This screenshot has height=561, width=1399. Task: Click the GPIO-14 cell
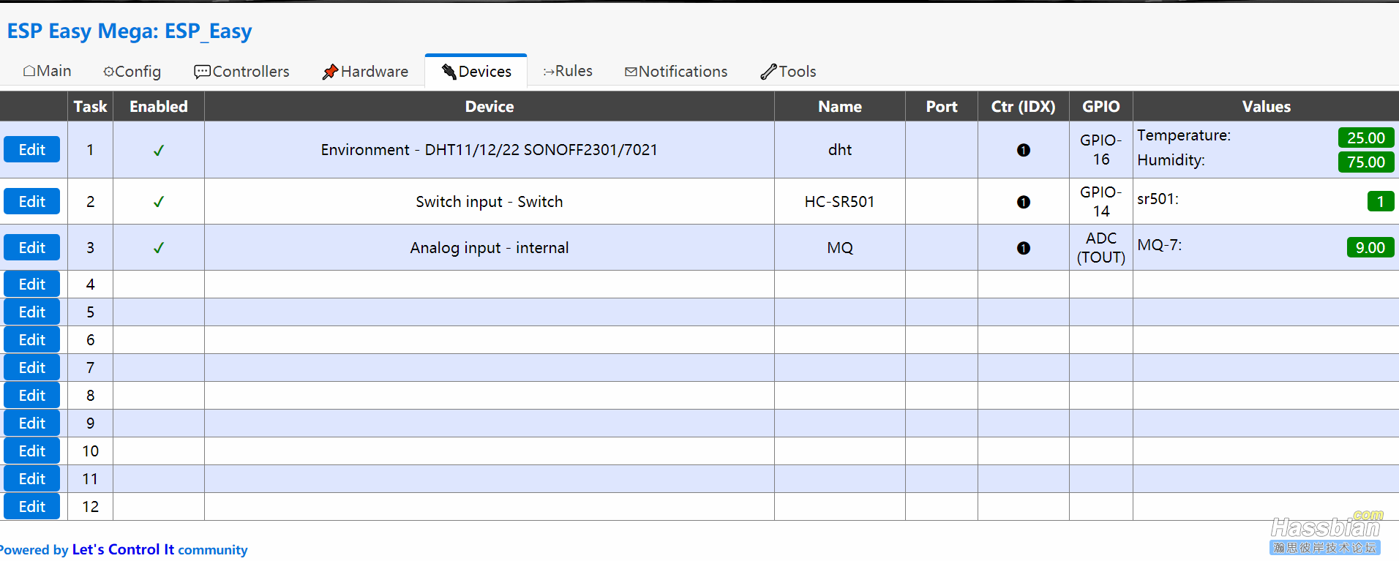coord(1101,201)
